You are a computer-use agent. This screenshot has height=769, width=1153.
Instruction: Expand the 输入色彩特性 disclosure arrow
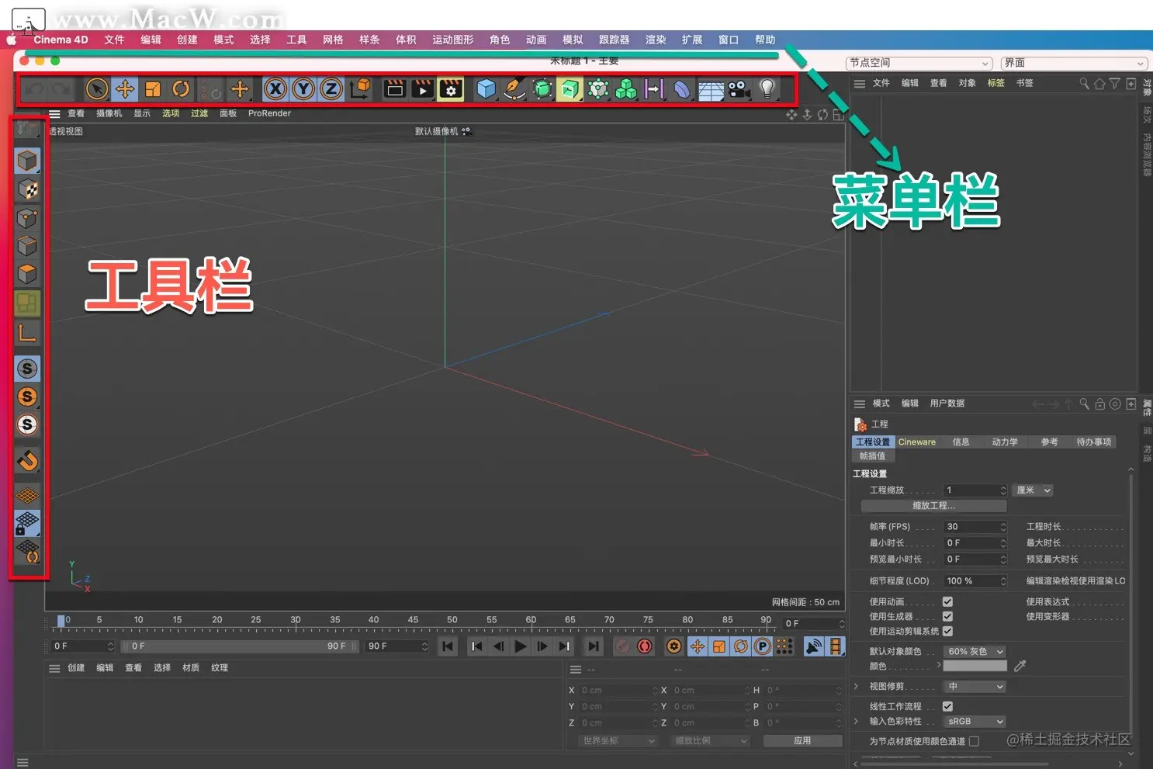pos(857,722)
